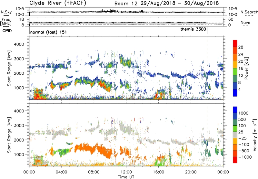
Task: Click the 'Clyde River (fitACF)' plot title
Action: [x=58, y=3]
